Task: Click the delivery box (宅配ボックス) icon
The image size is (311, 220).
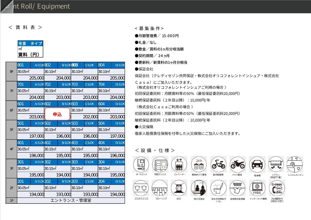Action: 160,164
